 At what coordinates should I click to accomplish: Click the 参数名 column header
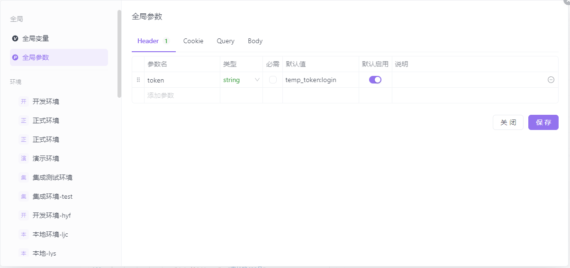click(157, 64)
